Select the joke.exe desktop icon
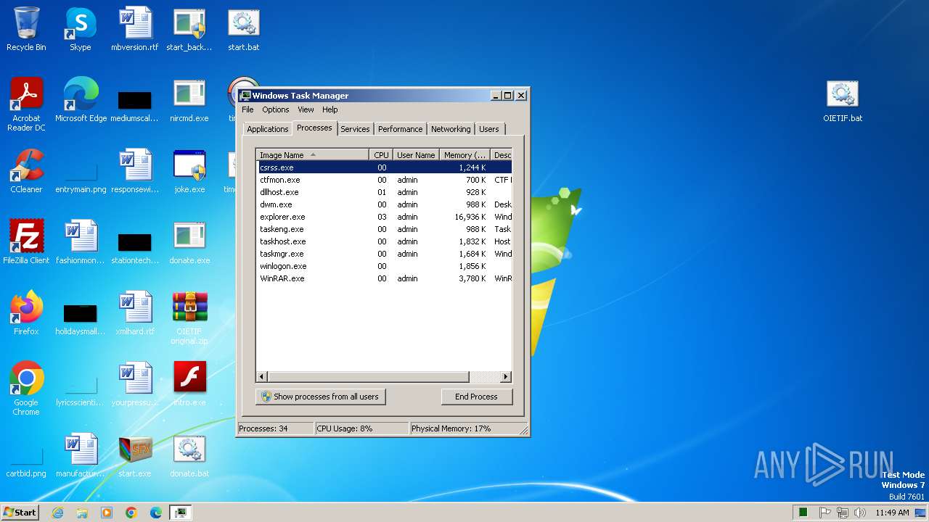The width and height of the screenshot is (929, 522). (189, 172)
